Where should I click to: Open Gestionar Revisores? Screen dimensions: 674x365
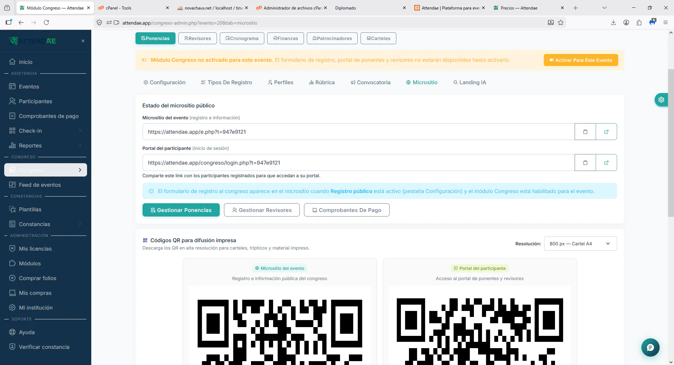262,210
